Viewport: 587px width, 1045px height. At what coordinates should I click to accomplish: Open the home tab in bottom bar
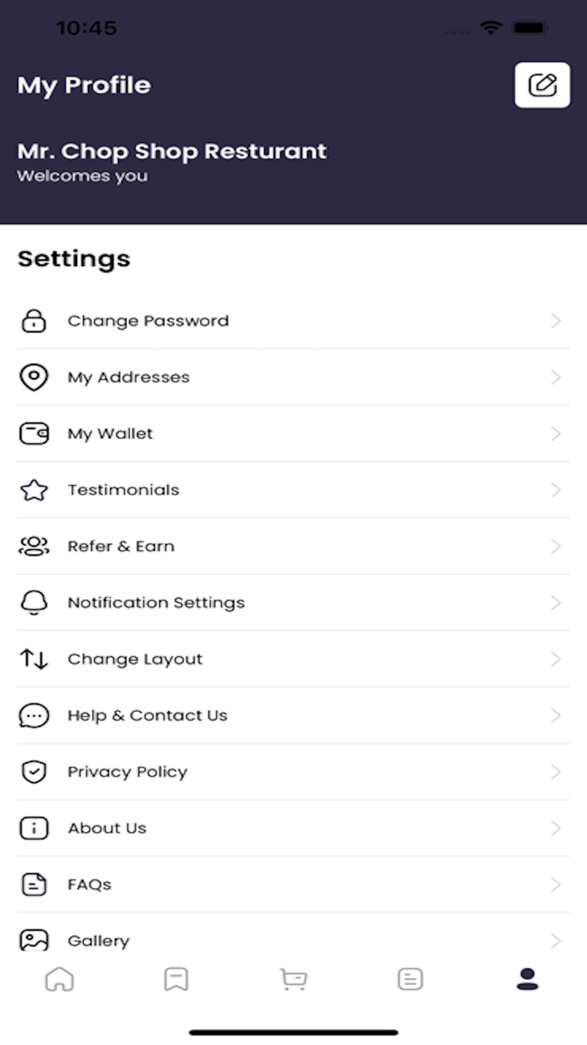point(59,979)
